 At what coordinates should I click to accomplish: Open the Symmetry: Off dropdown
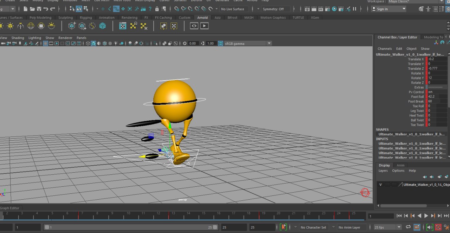pos(276,9)
